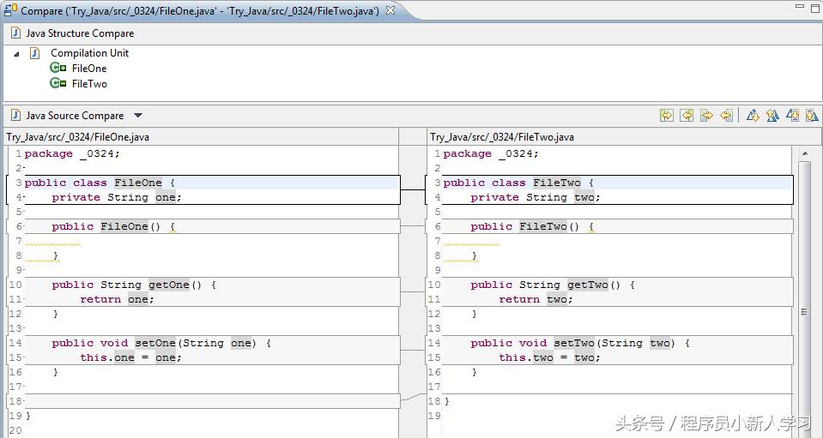
Task: Select FileTwo in structure compare tree
Action: point(89,83)
